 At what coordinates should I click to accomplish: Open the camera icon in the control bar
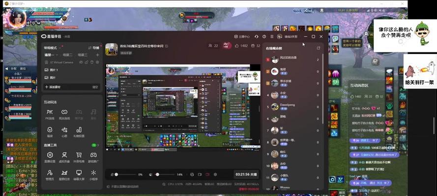click(200, 174)
